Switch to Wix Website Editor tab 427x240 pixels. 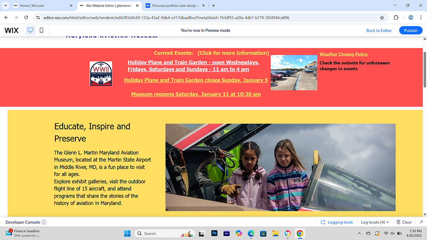(109, 5)
